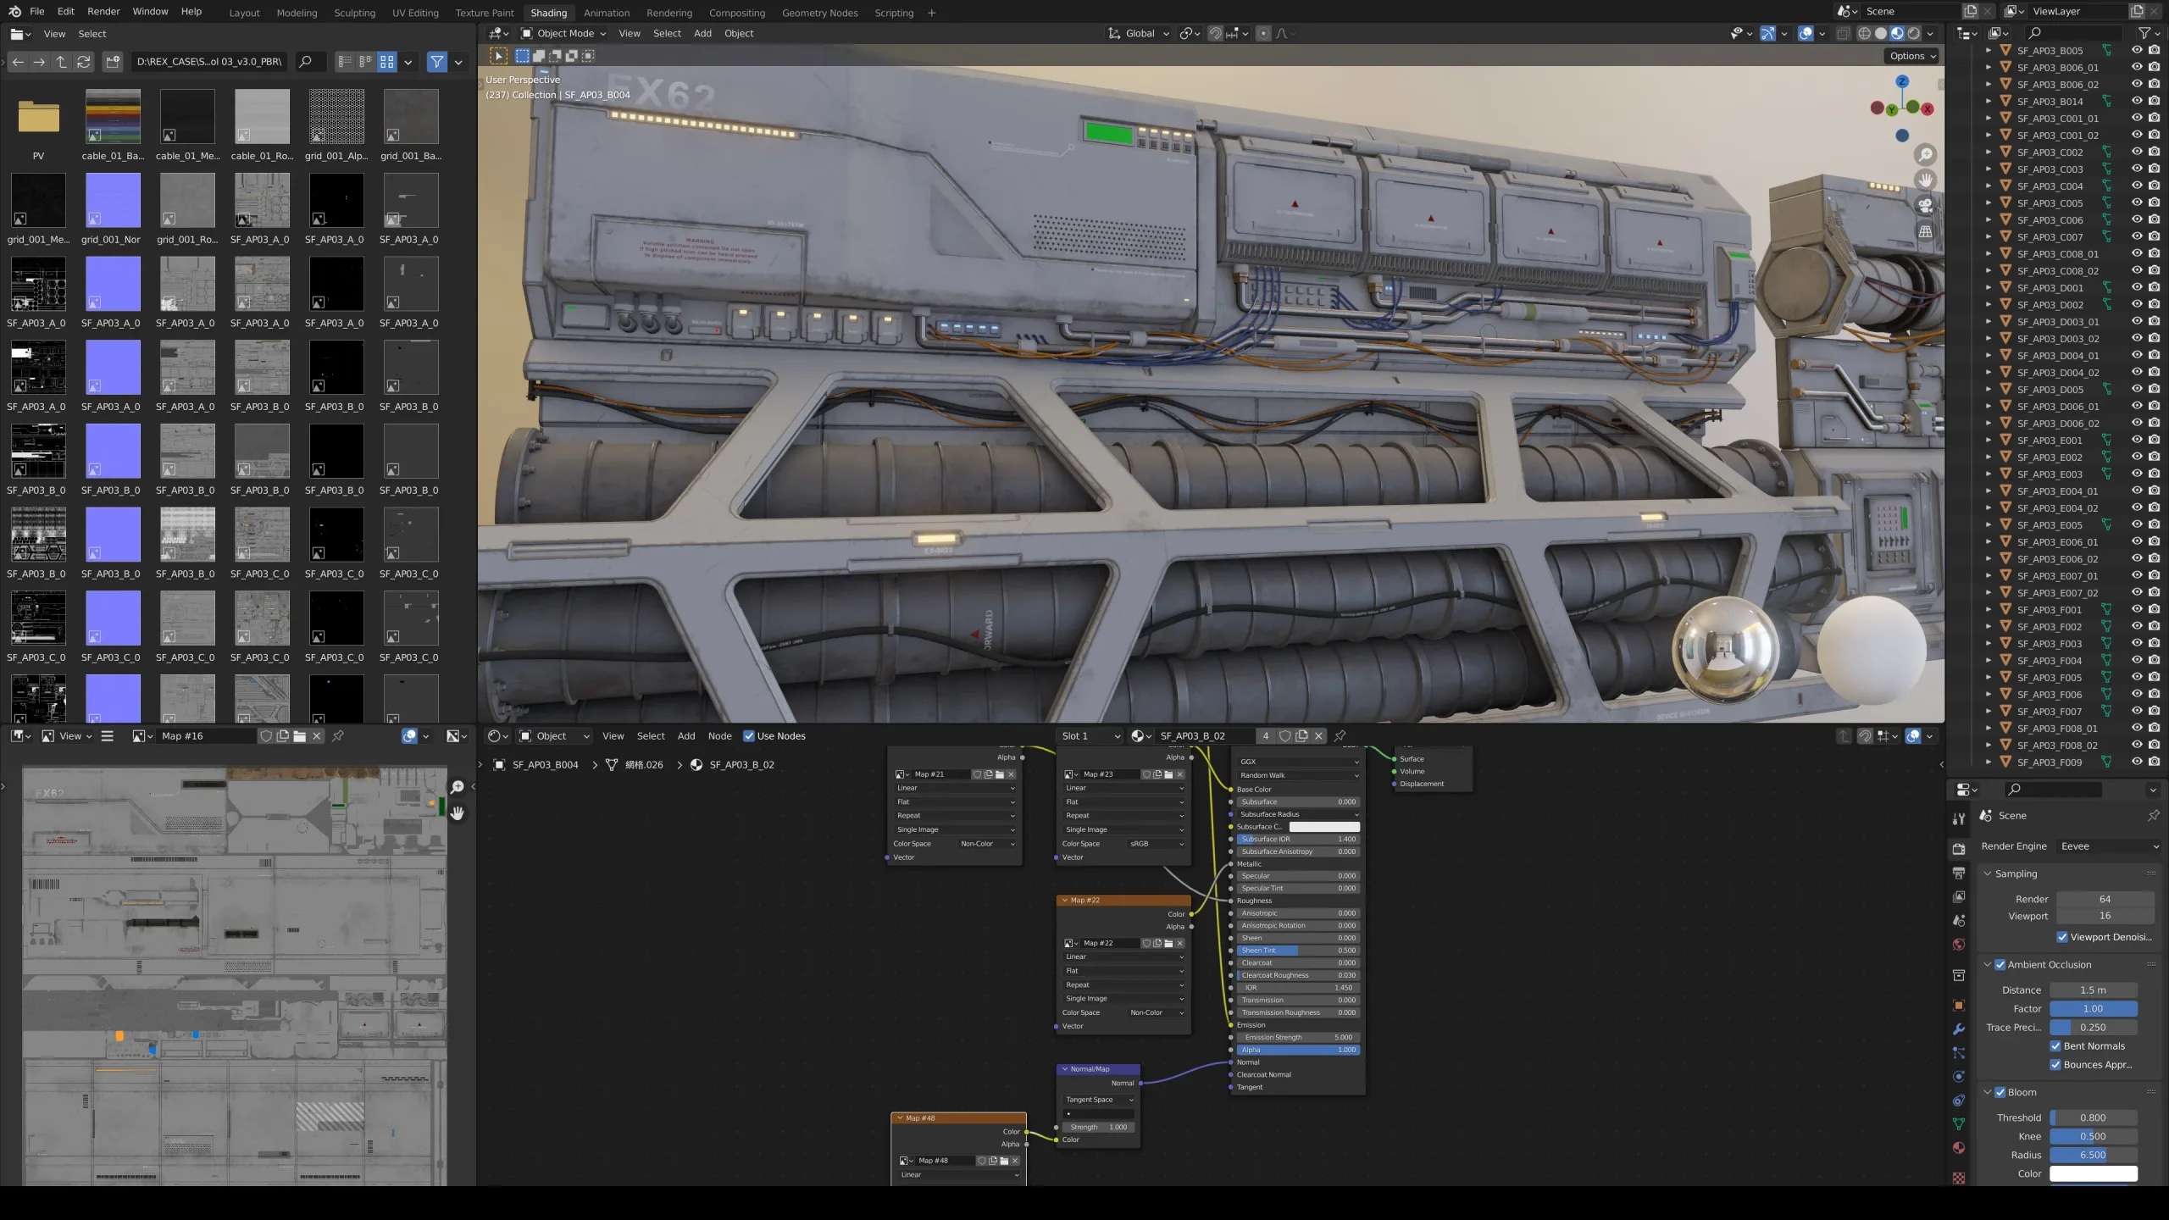Viewport: 2169px width, 1220px height.
Task: Open Material properties tab icon
Action: click(1959, 1148)
